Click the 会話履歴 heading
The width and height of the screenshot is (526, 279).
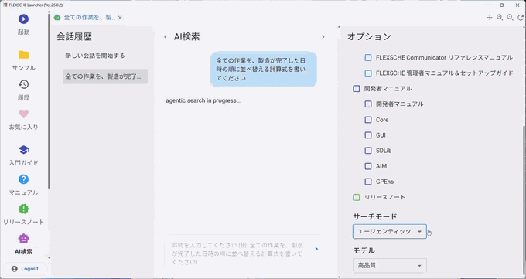tap(74, 36)
